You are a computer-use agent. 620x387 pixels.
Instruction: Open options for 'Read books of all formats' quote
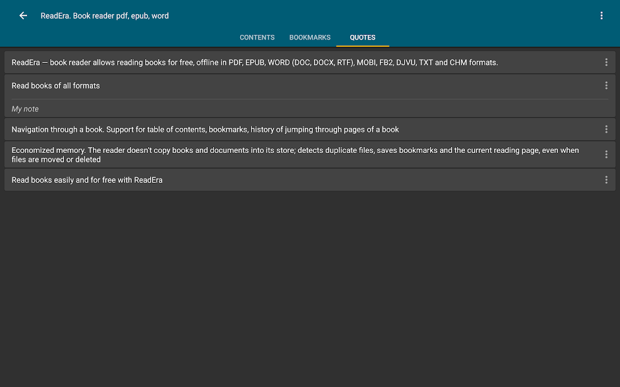click(x=606, y=86)
